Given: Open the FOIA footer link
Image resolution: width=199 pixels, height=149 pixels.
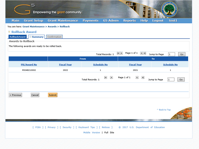Looking at the screenshot, I should (x=38, y=127).
